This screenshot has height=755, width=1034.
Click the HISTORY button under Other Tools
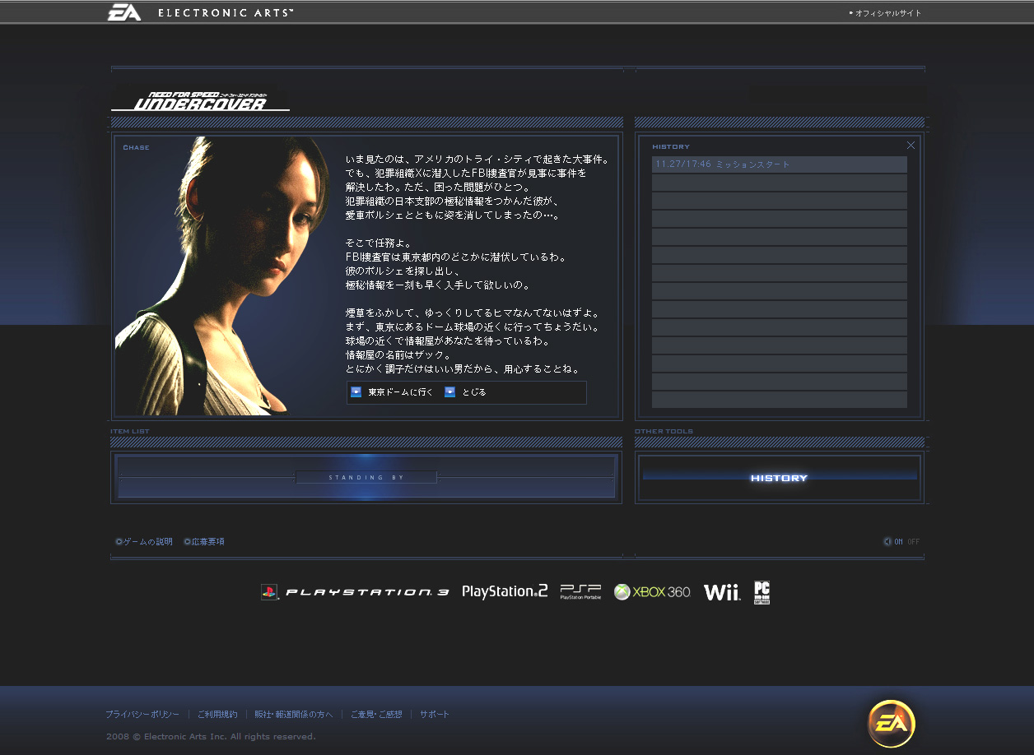(x=780, y=478)
